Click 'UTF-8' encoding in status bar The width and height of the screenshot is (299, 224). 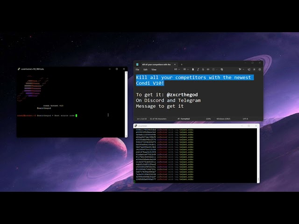pos(245,119)
